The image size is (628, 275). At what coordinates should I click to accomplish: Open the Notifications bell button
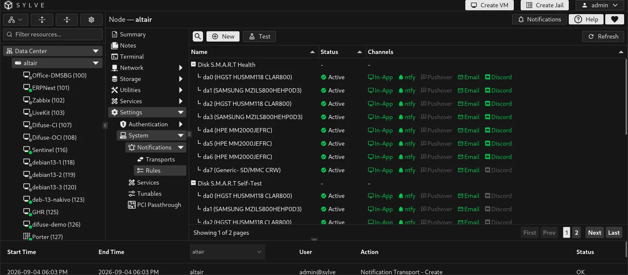click(x=540, y=19)
